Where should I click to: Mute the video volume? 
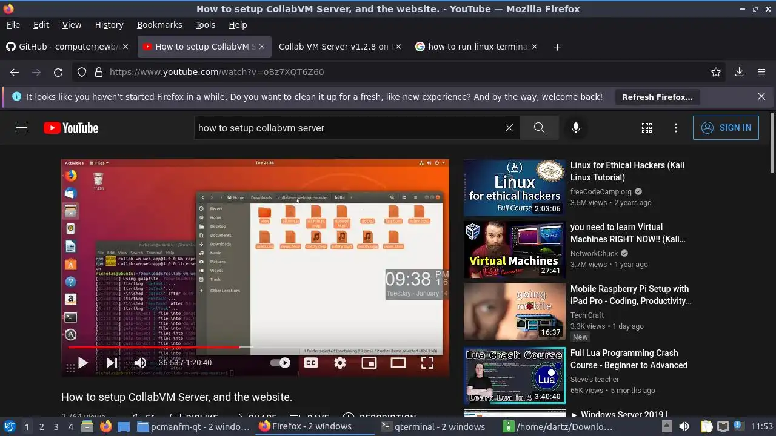(x=141, y=363)
